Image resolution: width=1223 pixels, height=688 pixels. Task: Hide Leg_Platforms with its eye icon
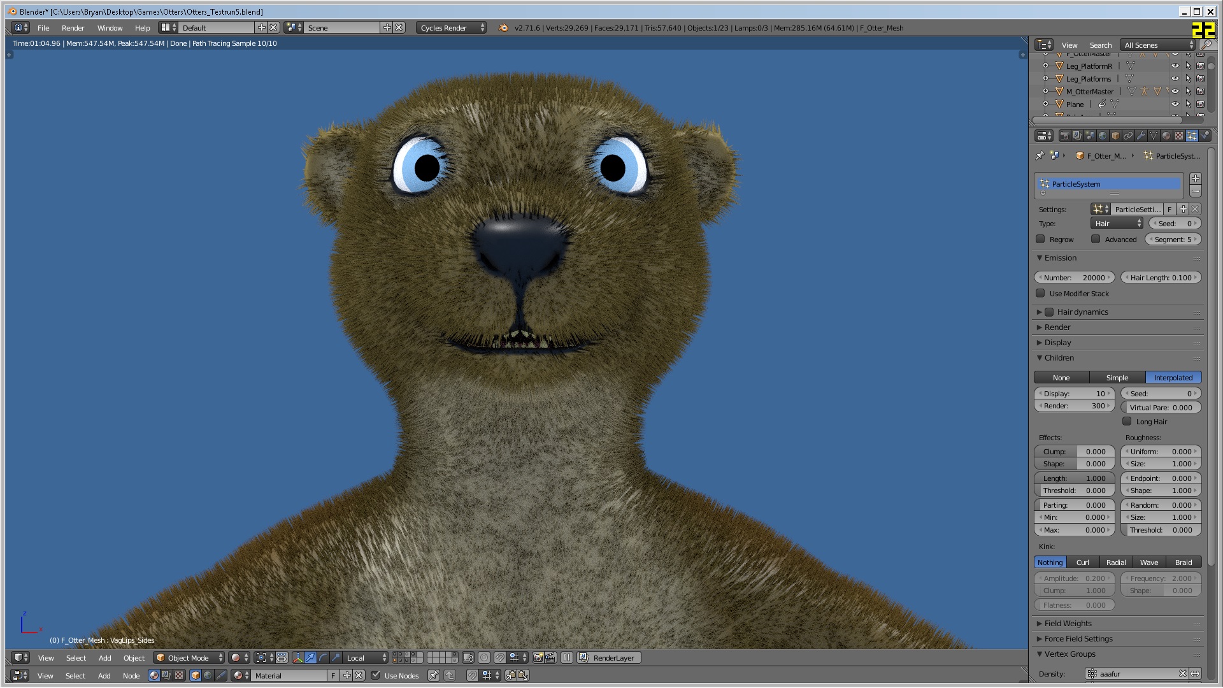click(x=1175, y=79)
